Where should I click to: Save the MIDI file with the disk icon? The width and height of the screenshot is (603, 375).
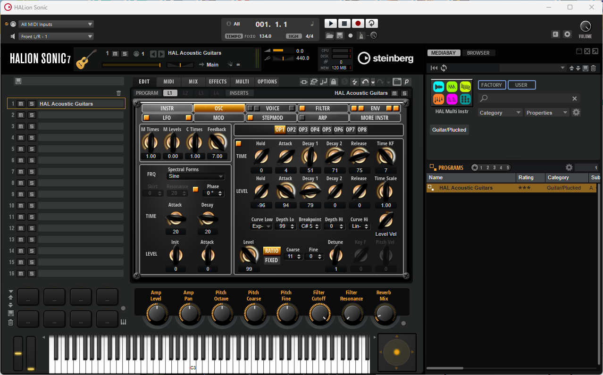(340, 36)
